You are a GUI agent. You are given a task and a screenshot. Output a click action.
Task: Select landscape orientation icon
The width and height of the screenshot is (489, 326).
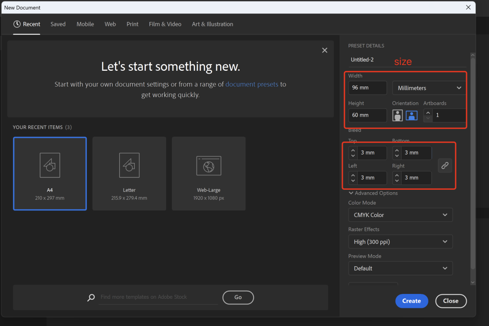[412, 115]
